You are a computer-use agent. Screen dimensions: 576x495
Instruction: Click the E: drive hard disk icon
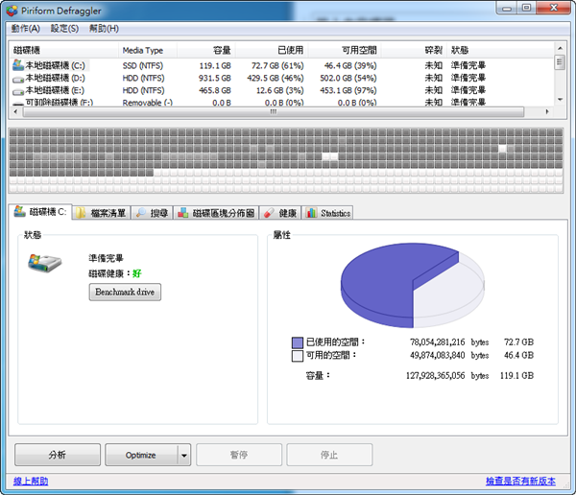[18, 91]
